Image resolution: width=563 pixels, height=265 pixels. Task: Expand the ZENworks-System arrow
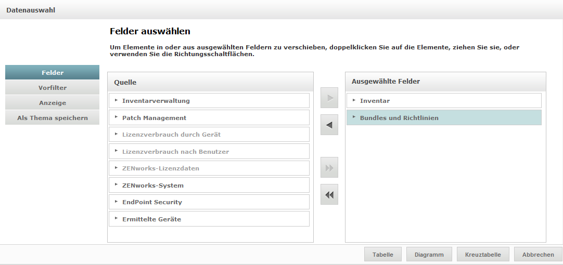click(117, 185)
